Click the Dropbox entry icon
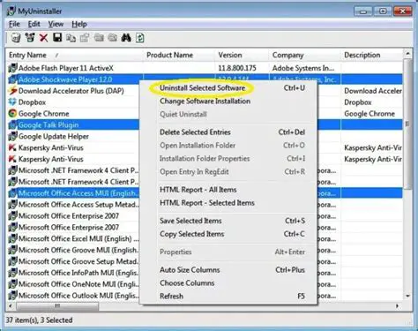This screenshot has height=331, width=418. point(12,102)
